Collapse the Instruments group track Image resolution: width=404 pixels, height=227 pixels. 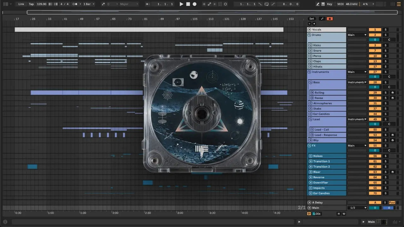309,72
